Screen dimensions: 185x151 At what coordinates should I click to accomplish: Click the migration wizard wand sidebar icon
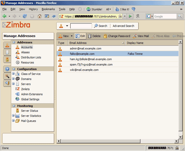[x=7, y=76]
